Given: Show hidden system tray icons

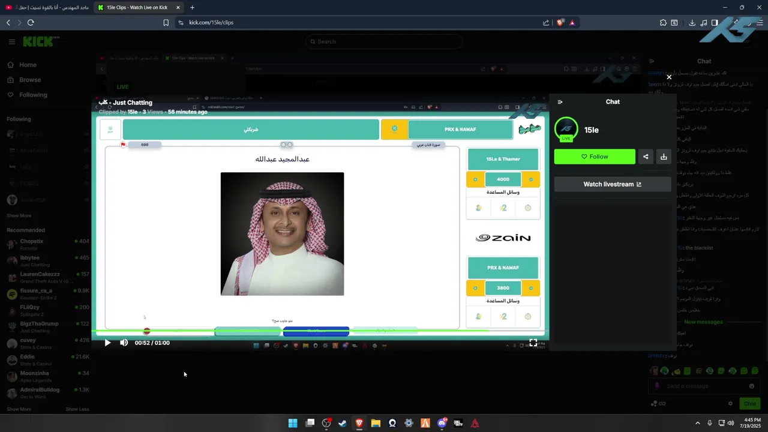Looking at the screenshot, I should [697, 423].
